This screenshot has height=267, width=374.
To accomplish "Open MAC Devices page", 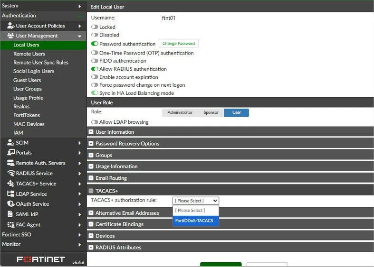I will pyautogui.click(x=29, y=124).
